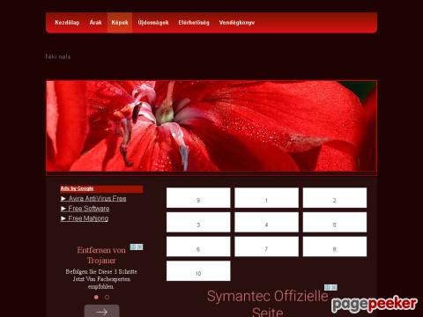Click the red flower banner image
This screenshot has width=423, height=317.
(x=211, y=126)
